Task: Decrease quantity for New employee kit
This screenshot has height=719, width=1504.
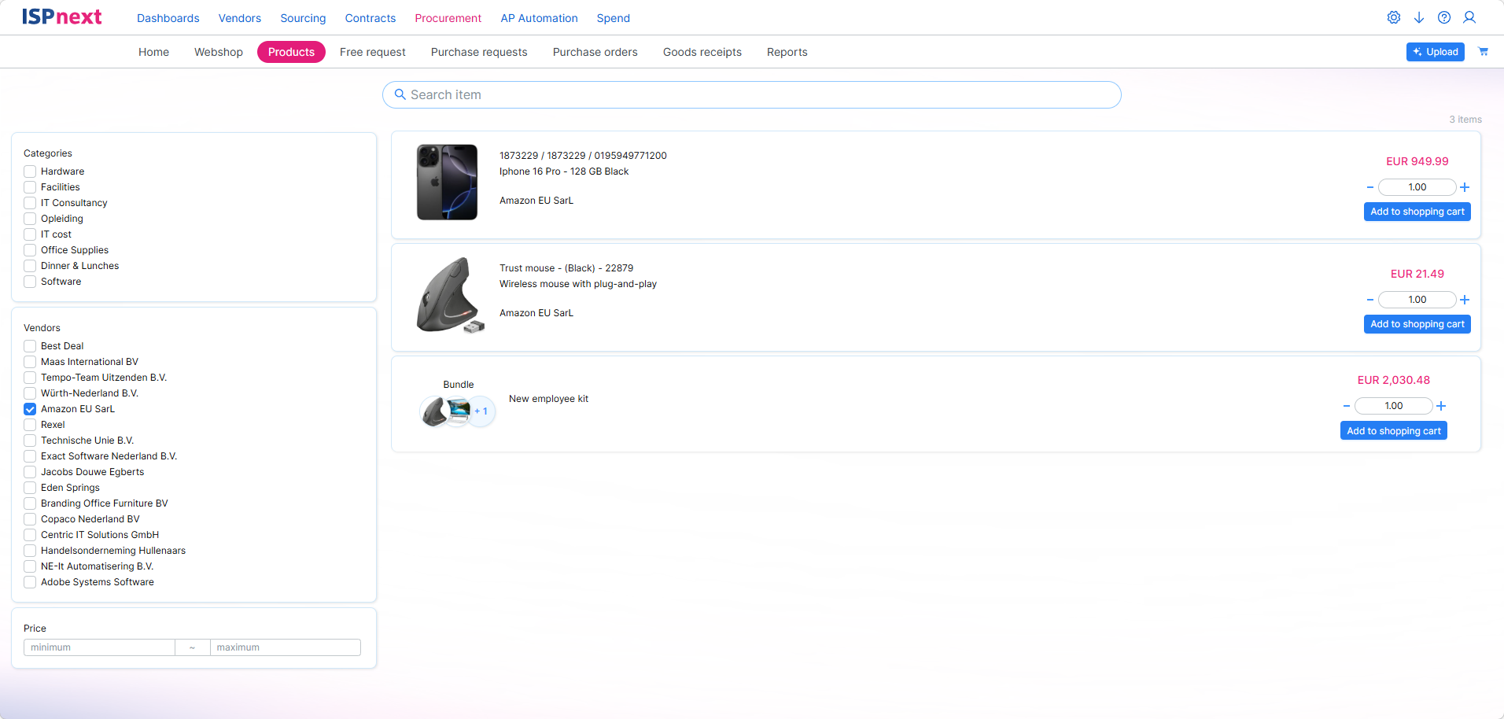Action: [x=1347, y=406]
